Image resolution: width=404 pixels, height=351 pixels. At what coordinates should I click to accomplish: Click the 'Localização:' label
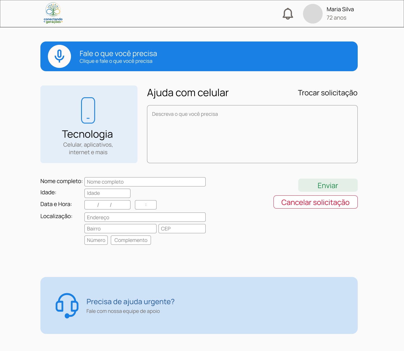56,216
